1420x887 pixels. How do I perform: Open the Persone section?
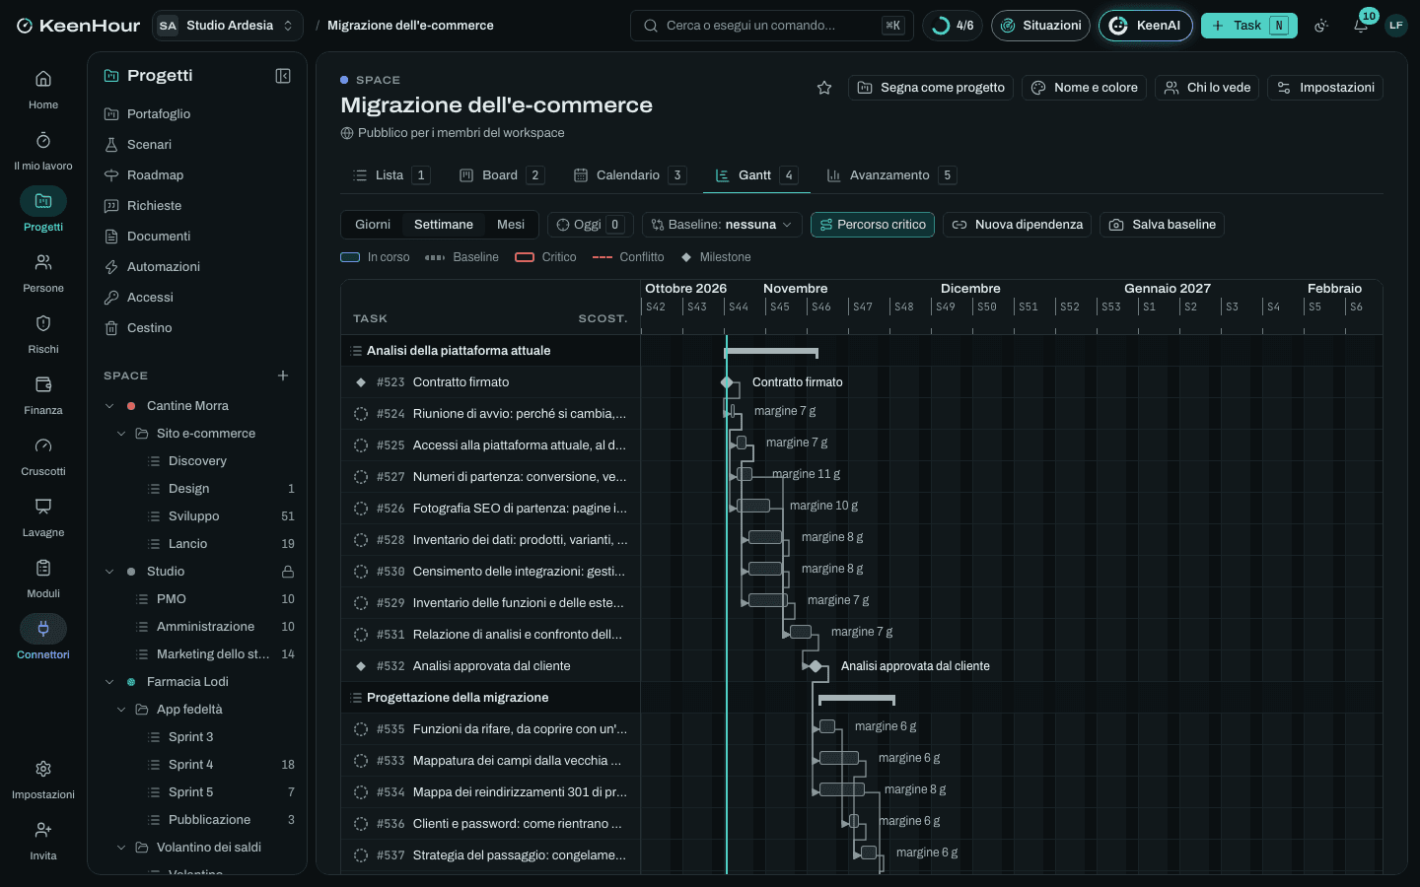(43, 272)
